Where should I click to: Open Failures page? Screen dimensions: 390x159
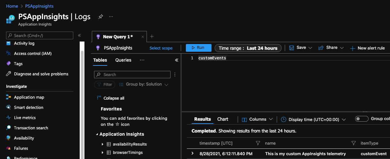tap(21, 148)
